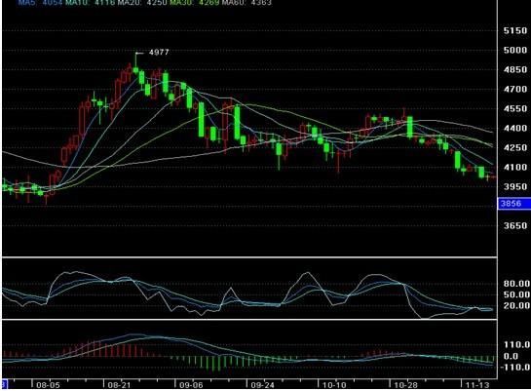
Task: Click the 11-13 date label
Action: pyautogui.click(x=477, y=385)
